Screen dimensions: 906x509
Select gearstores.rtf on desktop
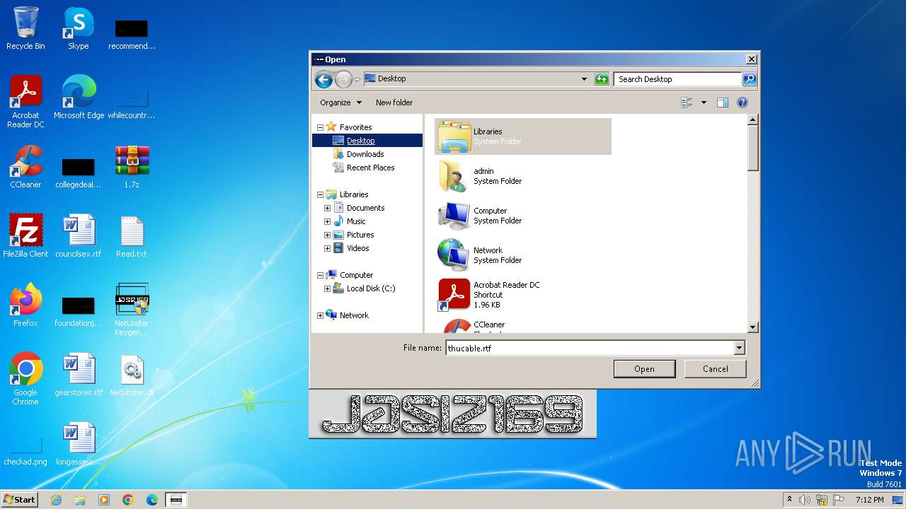79,374
